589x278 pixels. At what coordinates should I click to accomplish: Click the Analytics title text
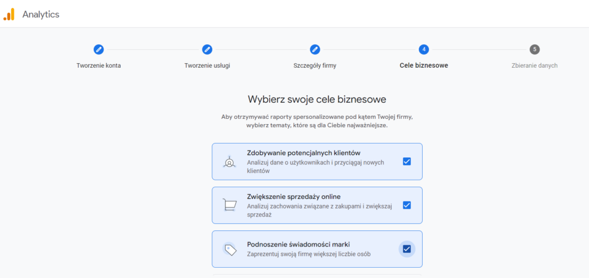coord(41,14)
